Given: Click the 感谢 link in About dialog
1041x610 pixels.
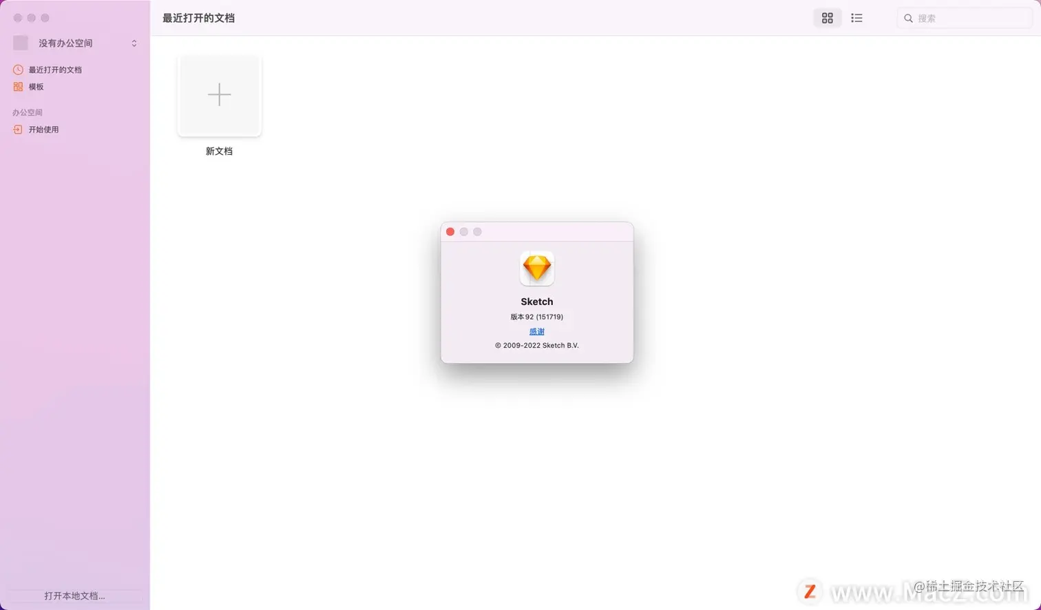Looking at the screenshot, I should point(537,332).
